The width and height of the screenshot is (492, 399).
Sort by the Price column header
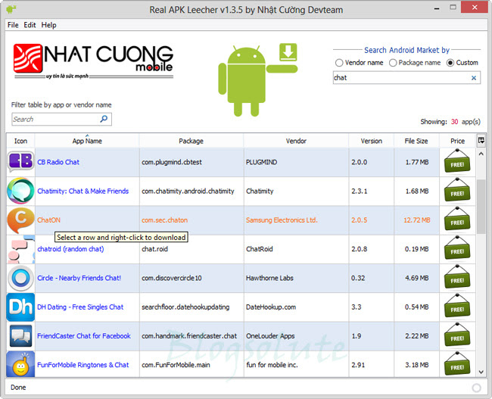pyautogui.click(x=457, y=141)
